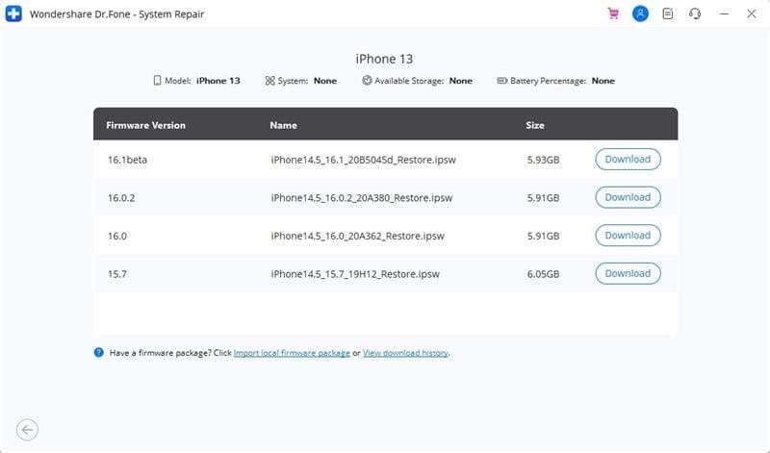Click the 16.0.2 version cell
This screenshot has height=453, width=770.
click(121, 198)
